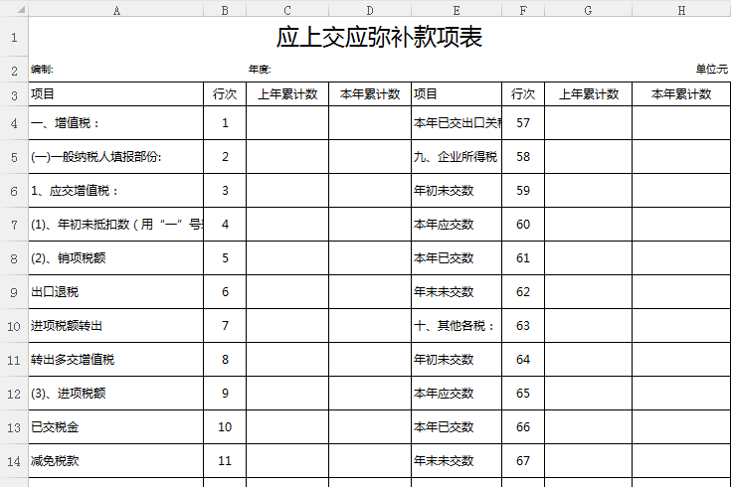Click the 本年已交出口关税 cell

457,123
